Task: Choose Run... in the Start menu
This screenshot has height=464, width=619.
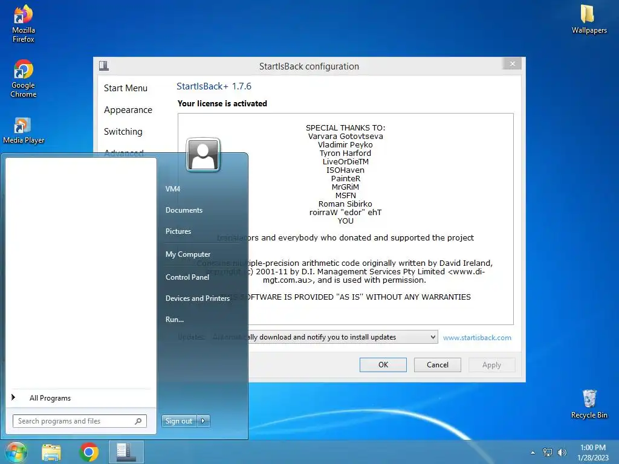Action: pos(175,320)
